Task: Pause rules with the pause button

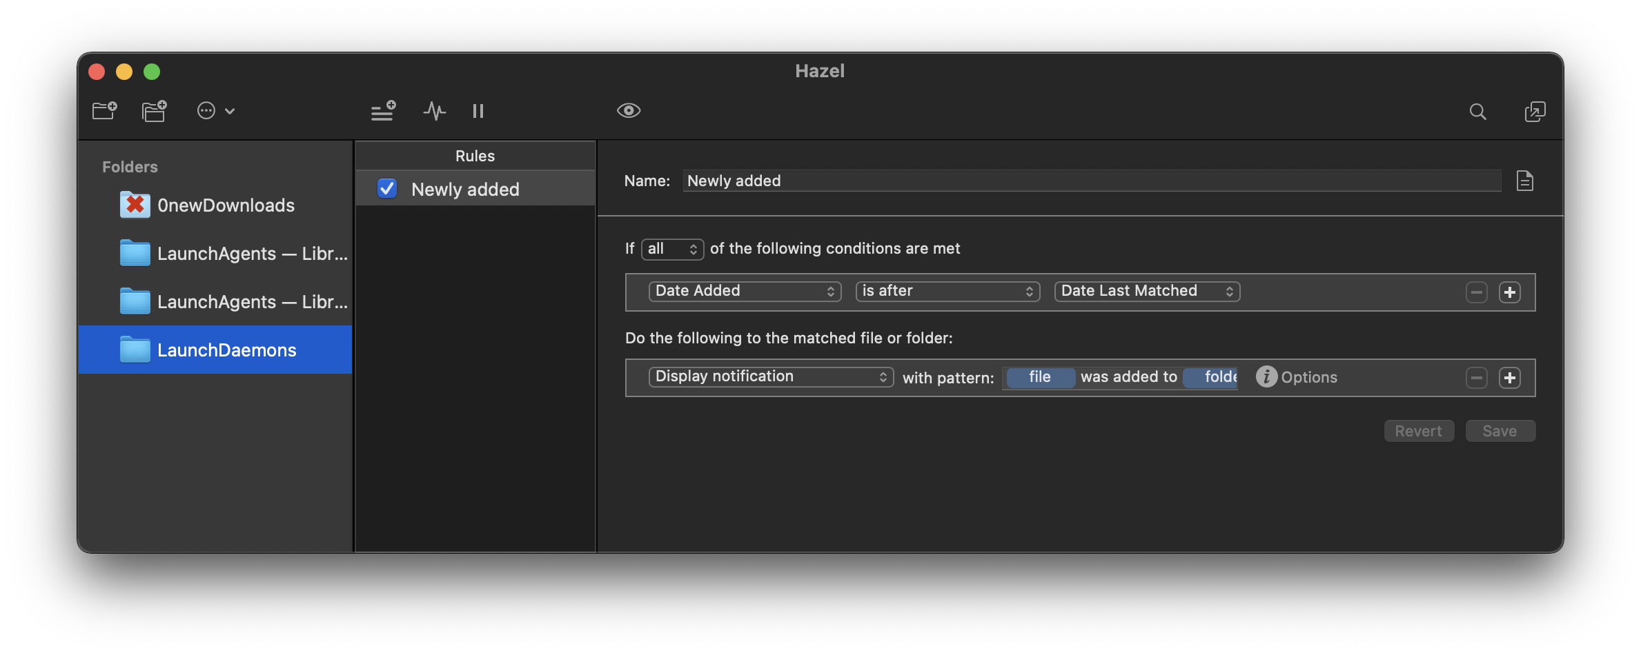Action: tap(478, 111)
